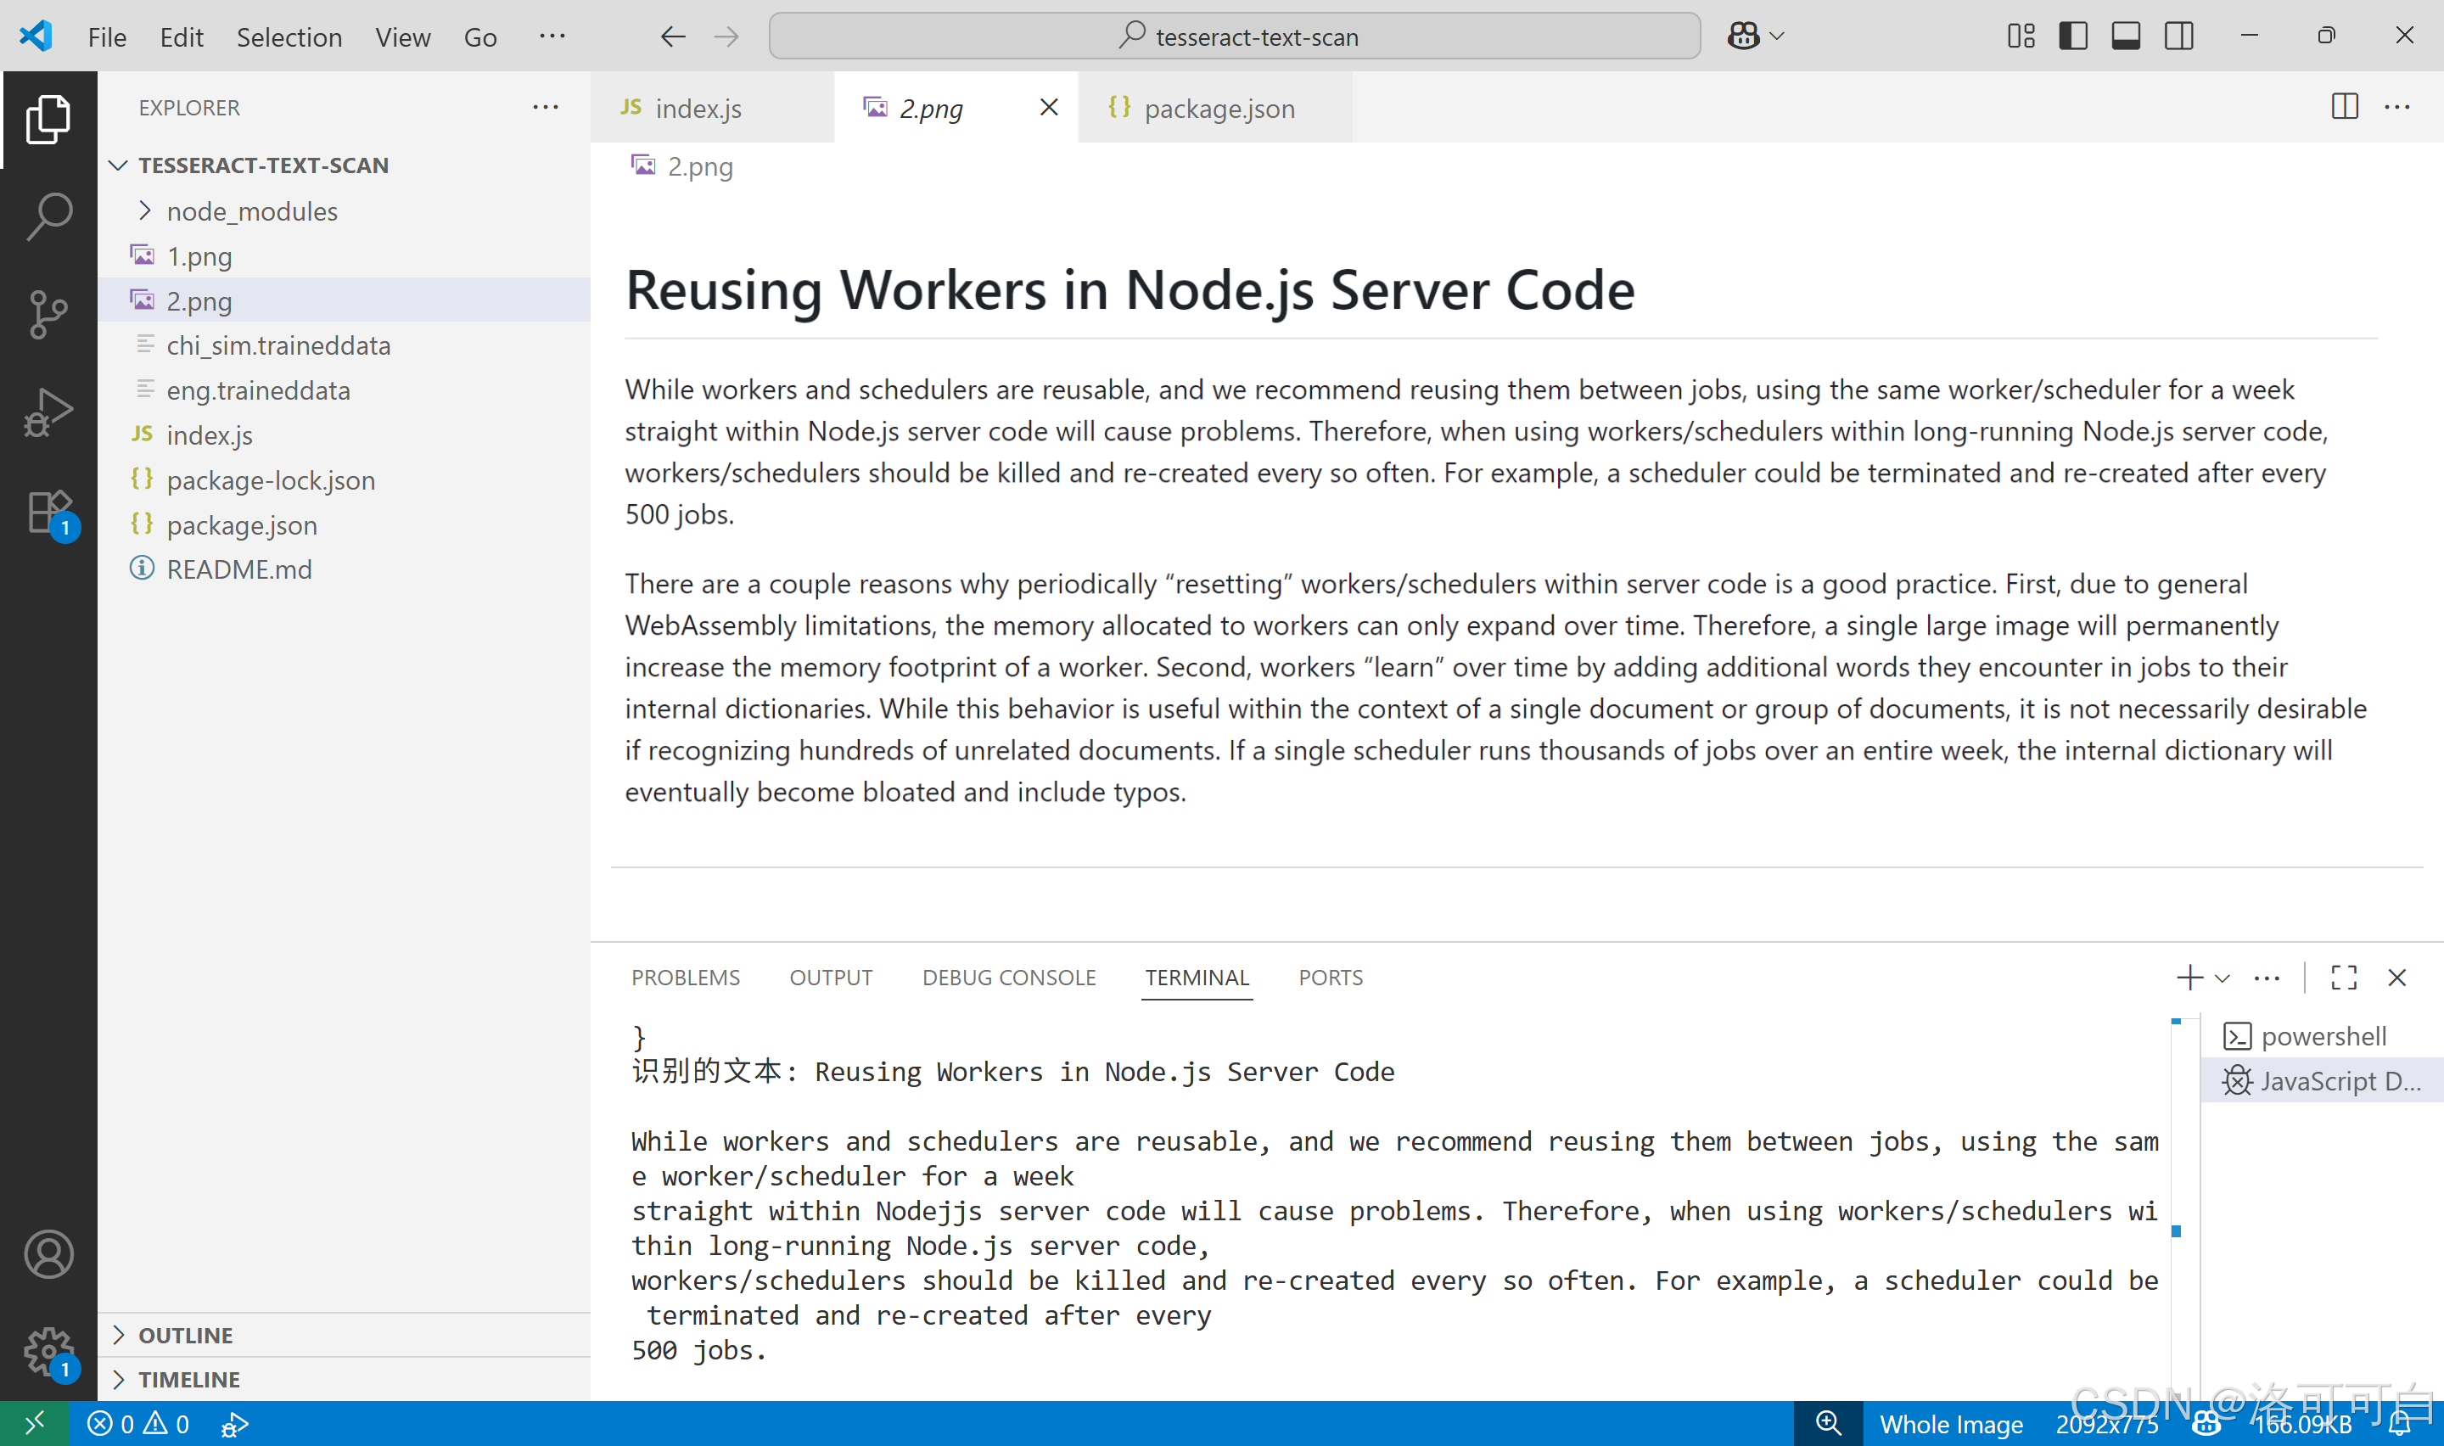
Task: Open the Manage settings gear menu
Action: click(48, 1353)
